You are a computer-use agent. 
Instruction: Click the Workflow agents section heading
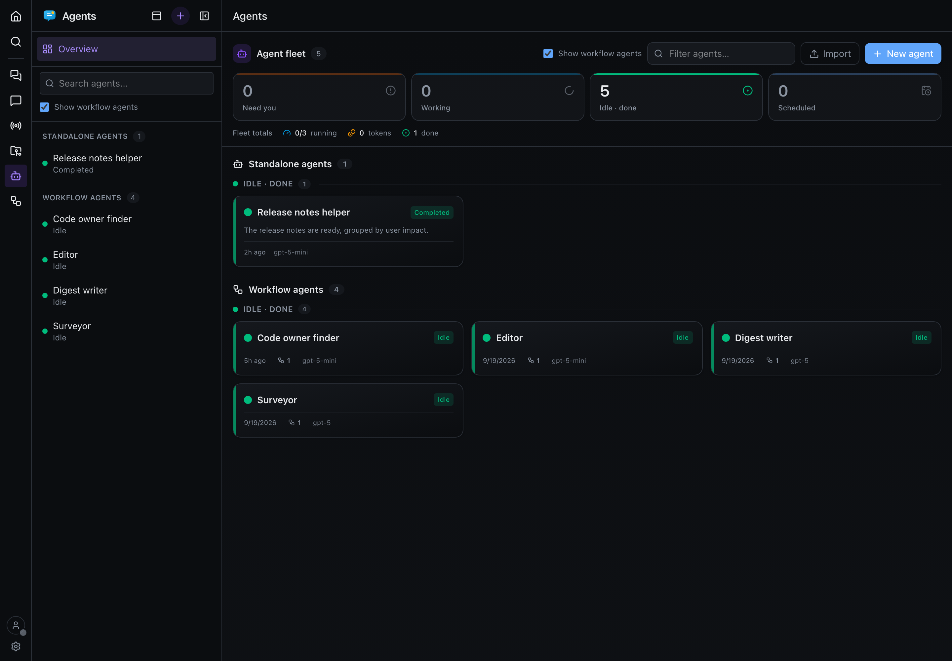tap(286, 290)
